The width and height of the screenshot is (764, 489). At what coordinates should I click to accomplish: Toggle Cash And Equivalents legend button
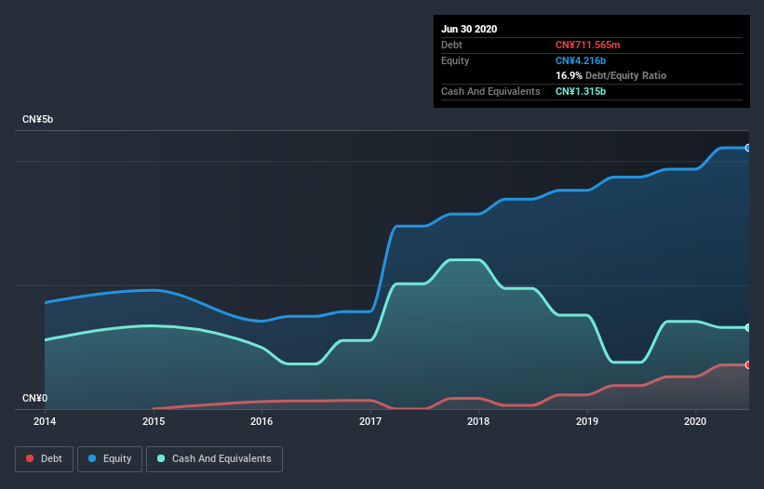(x=214, y=459)
